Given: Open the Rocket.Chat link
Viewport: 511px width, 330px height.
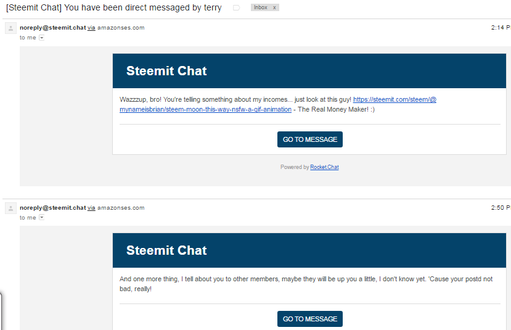Looking at the screenshot, I should (x=324, y=167).
